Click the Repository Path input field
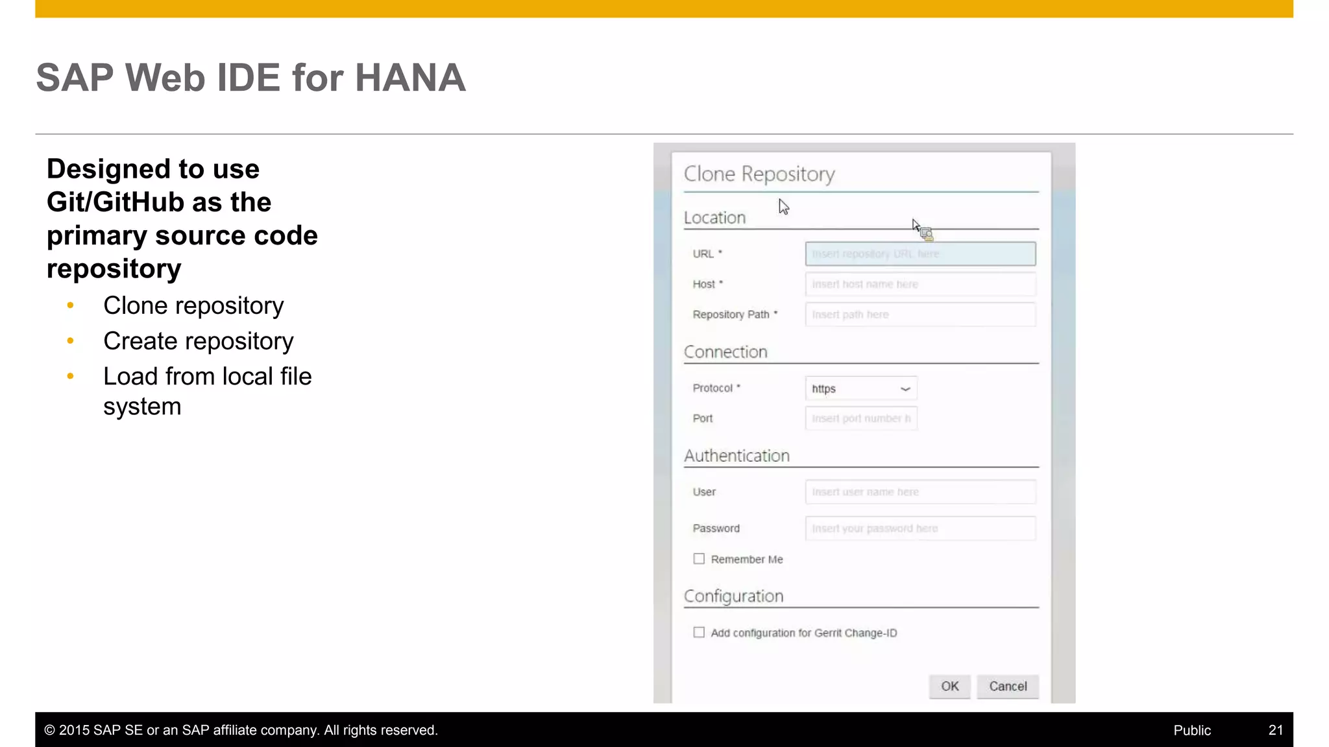Viewport: 1329px width, 747px height. tap(920, 314)
